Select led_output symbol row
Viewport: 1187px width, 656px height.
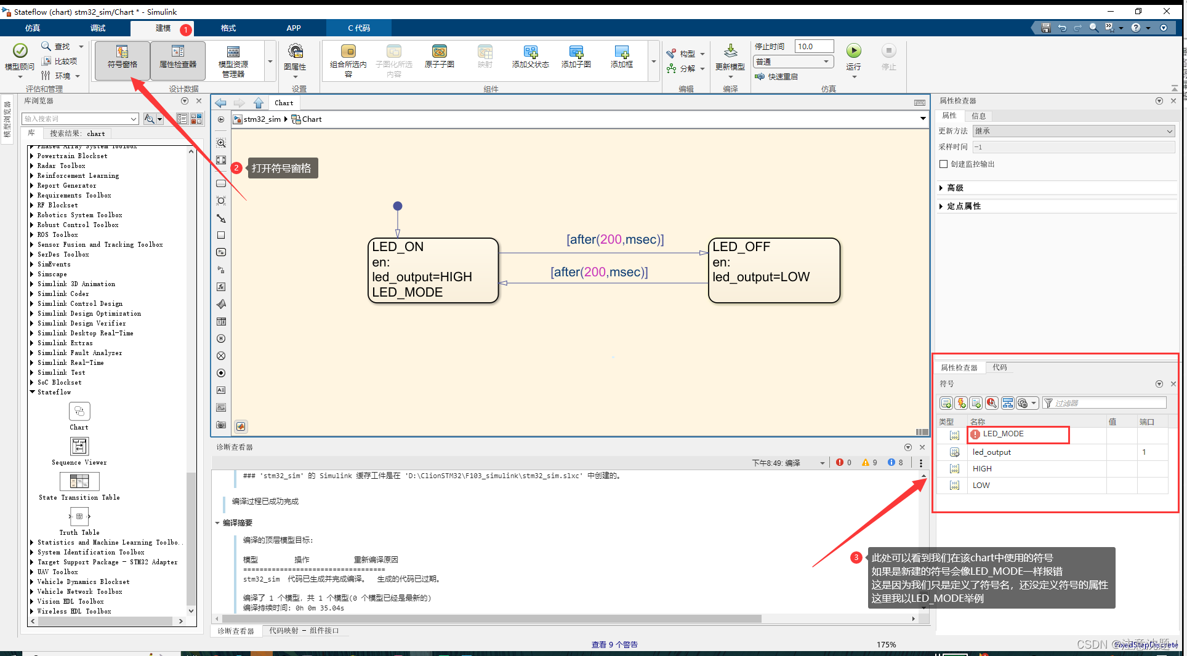[1052, 452]
